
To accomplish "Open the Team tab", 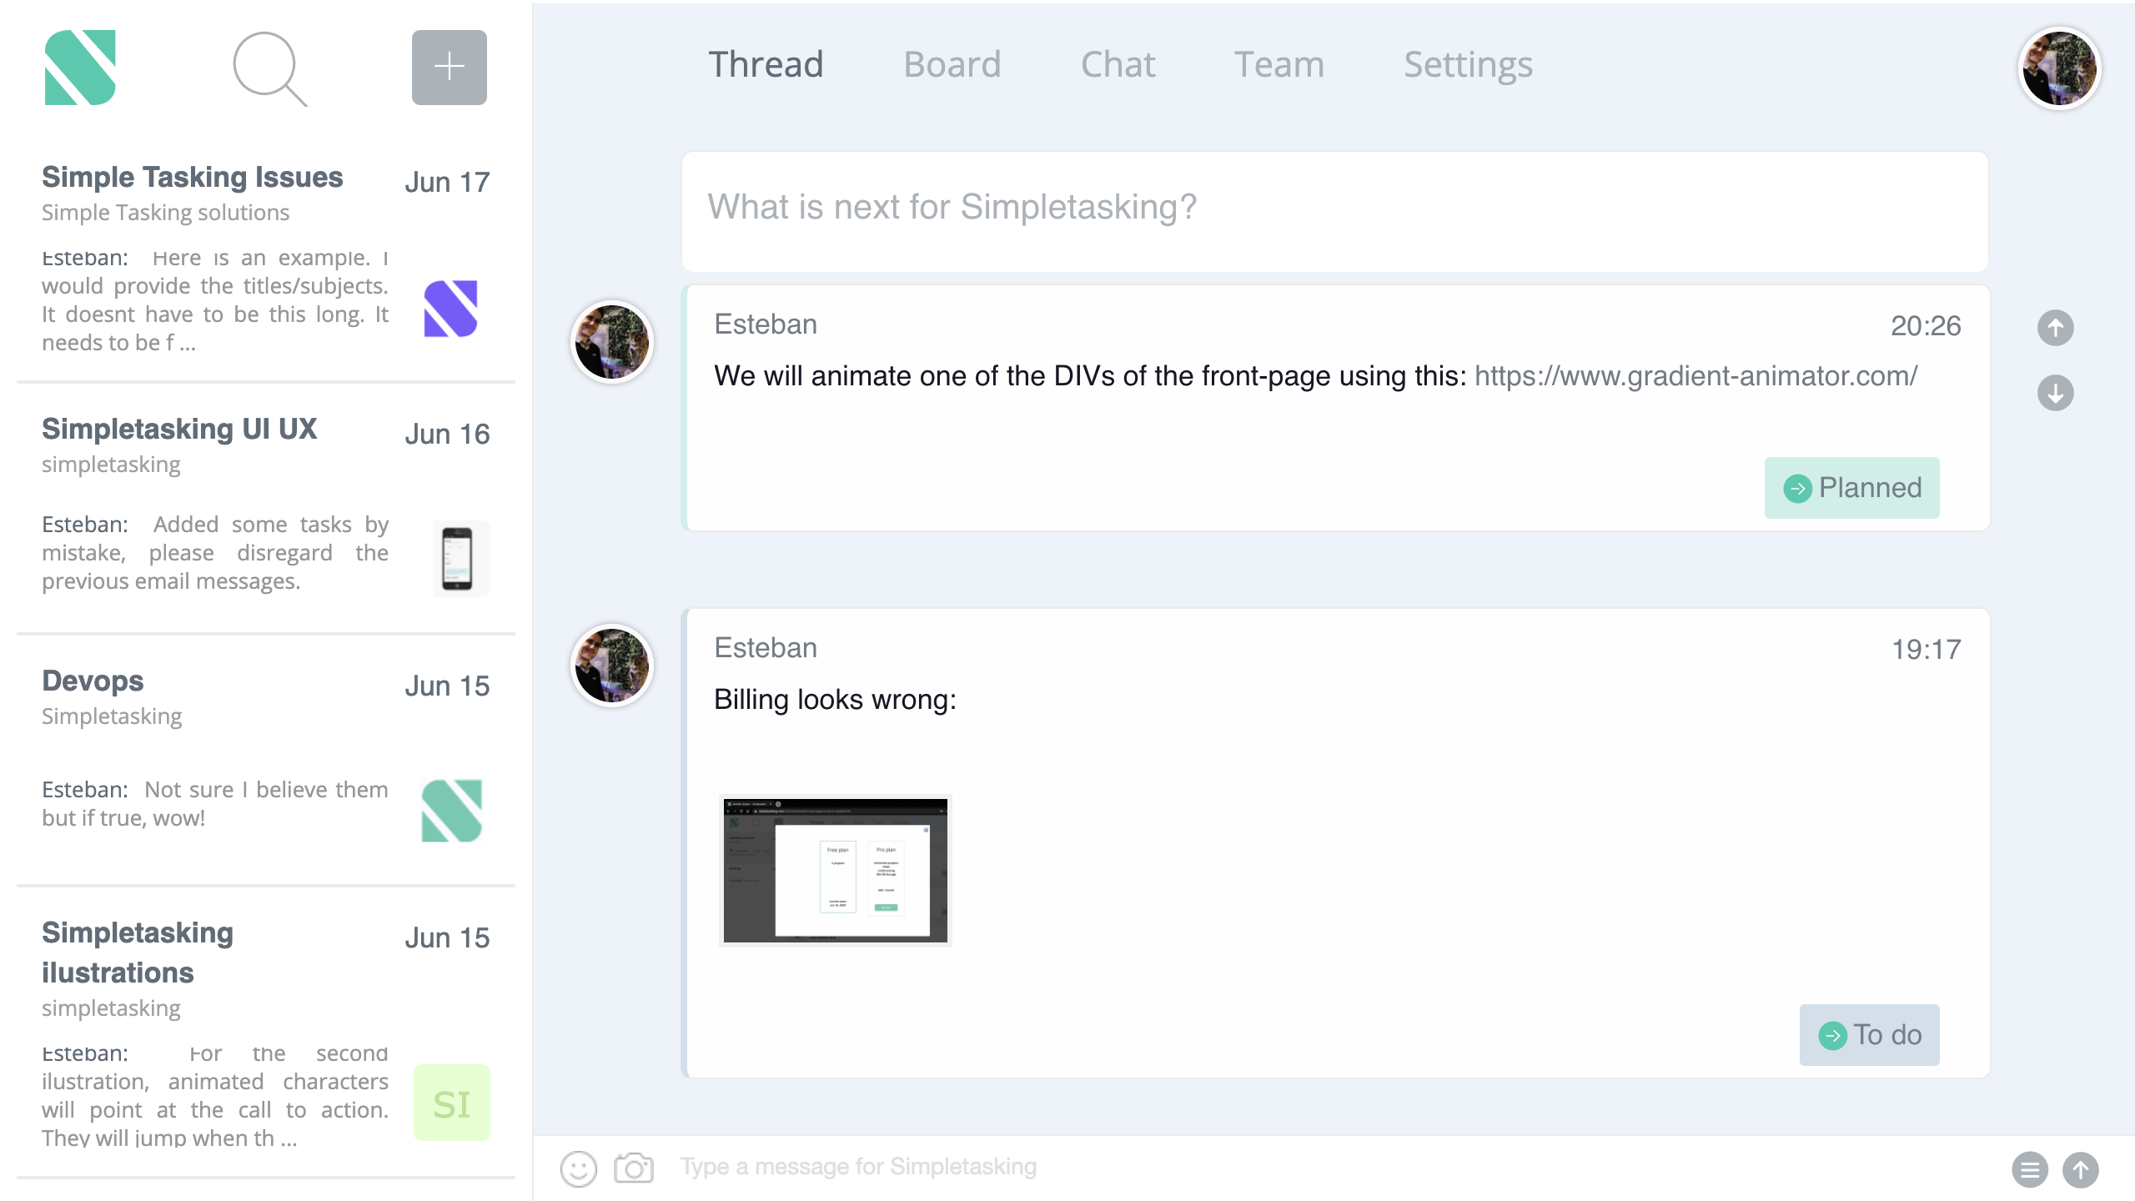I will [1279, 64].
